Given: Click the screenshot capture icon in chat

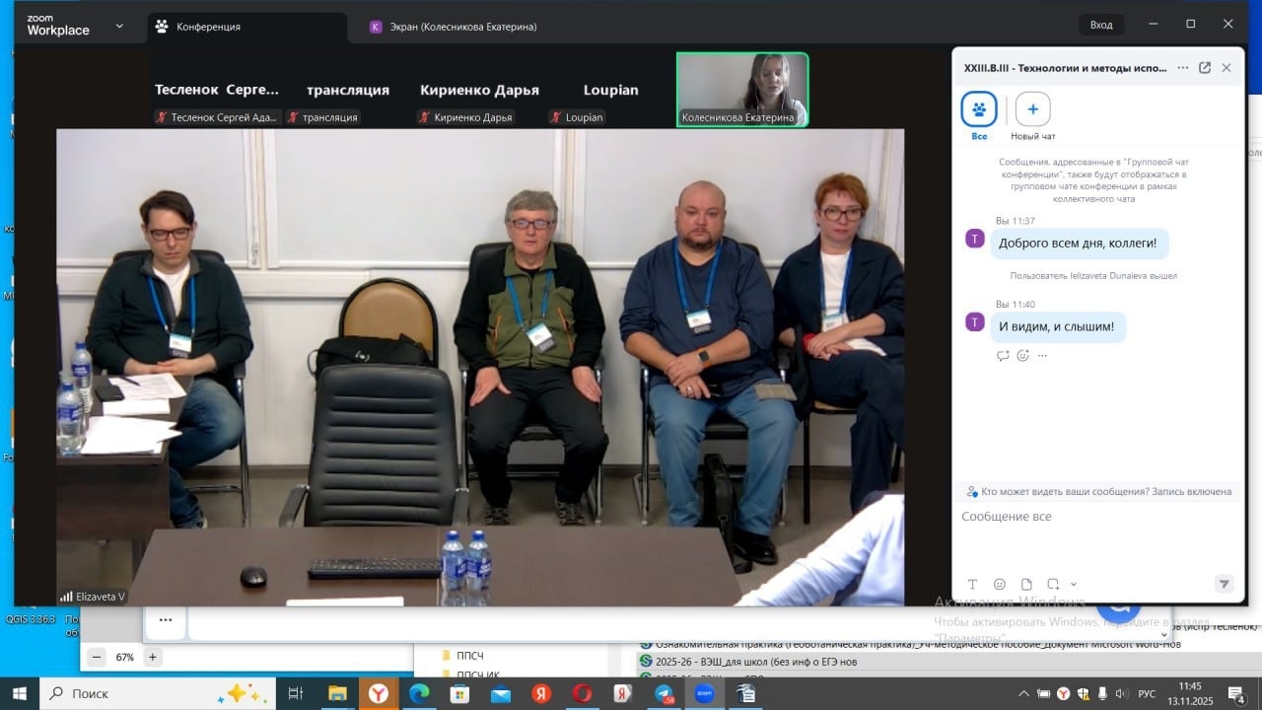Looking at the screenshot, I should tap(1053, 584).
